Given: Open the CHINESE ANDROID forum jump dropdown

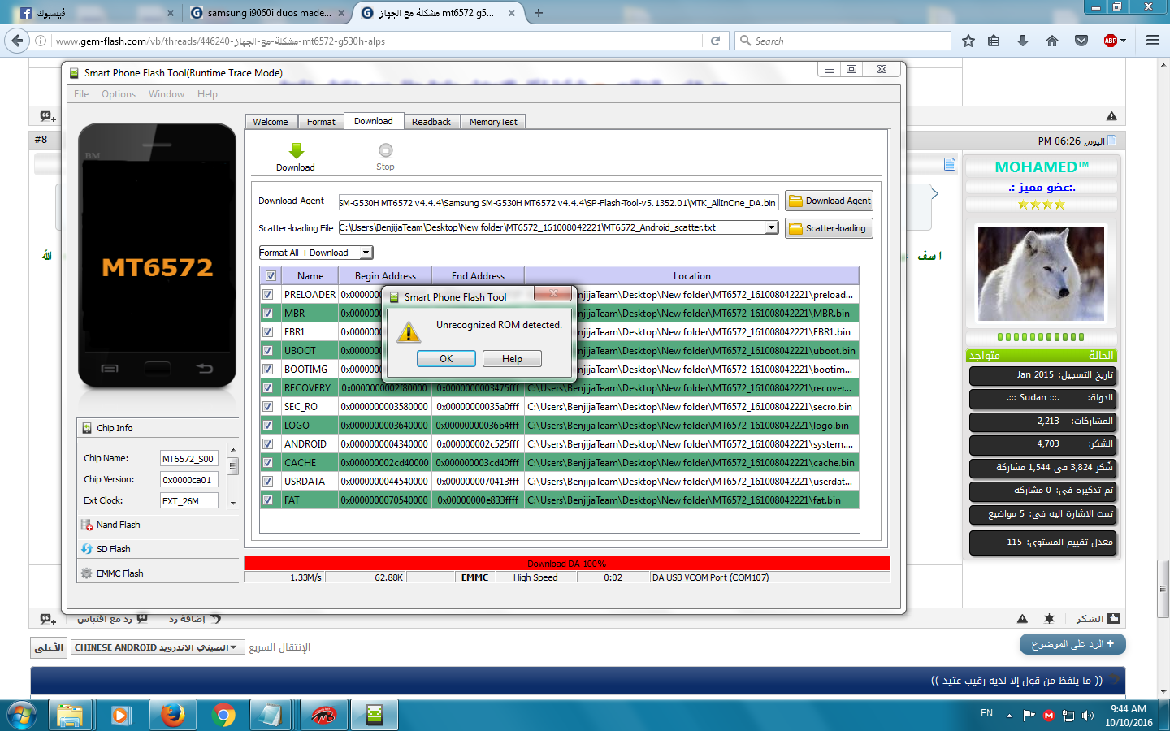Looking at the screenshot, I should [158, 647].
